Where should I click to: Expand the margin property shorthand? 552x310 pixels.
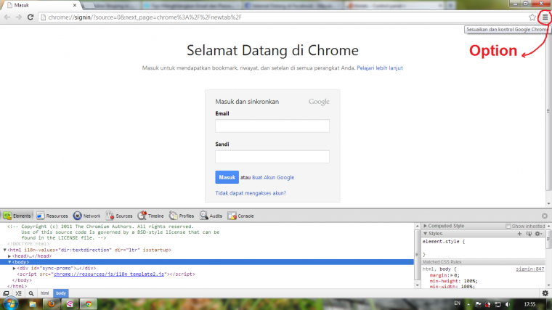(452, 276)
